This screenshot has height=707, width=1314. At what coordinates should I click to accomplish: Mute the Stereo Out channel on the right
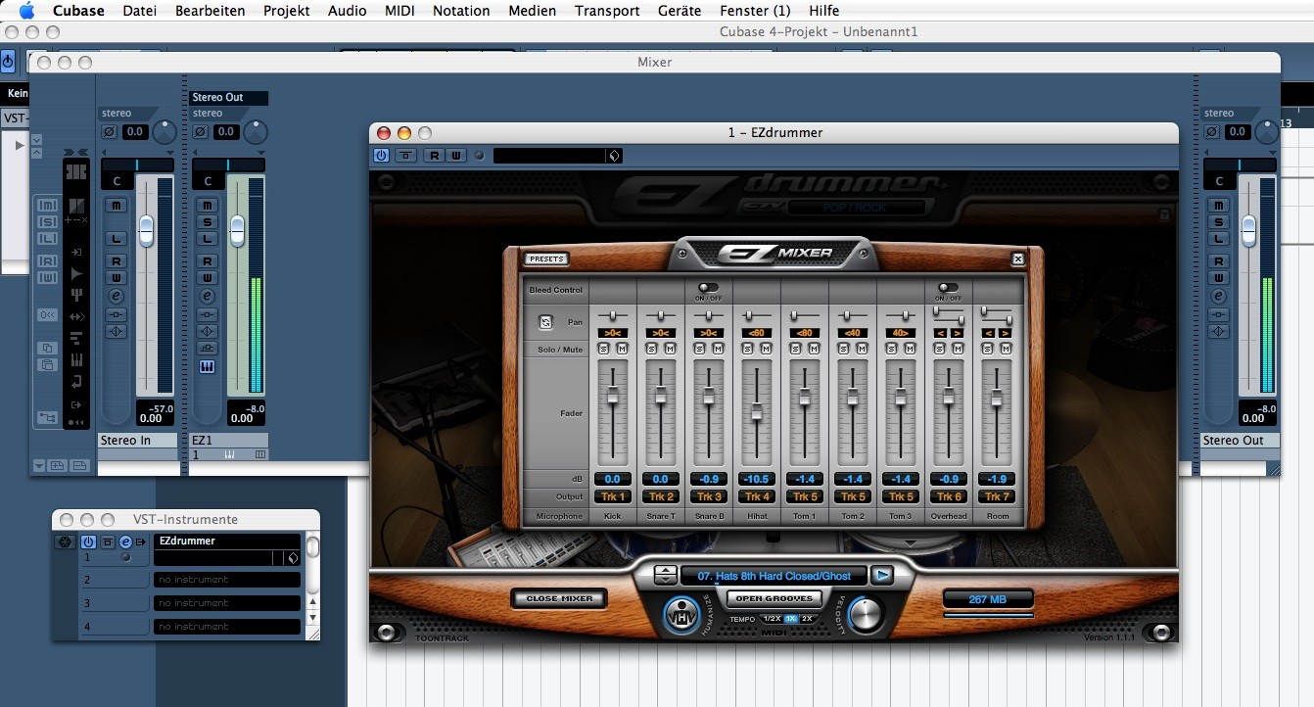[1219, 205]
